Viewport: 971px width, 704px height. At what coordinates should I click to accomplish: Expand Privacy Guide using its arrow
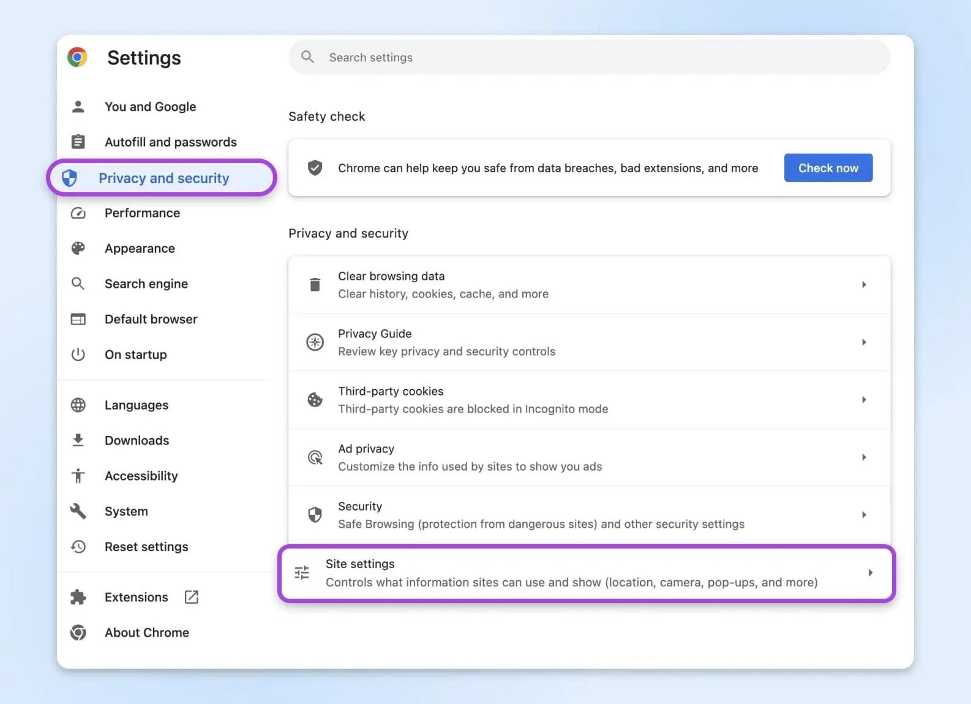coord(864,342)
